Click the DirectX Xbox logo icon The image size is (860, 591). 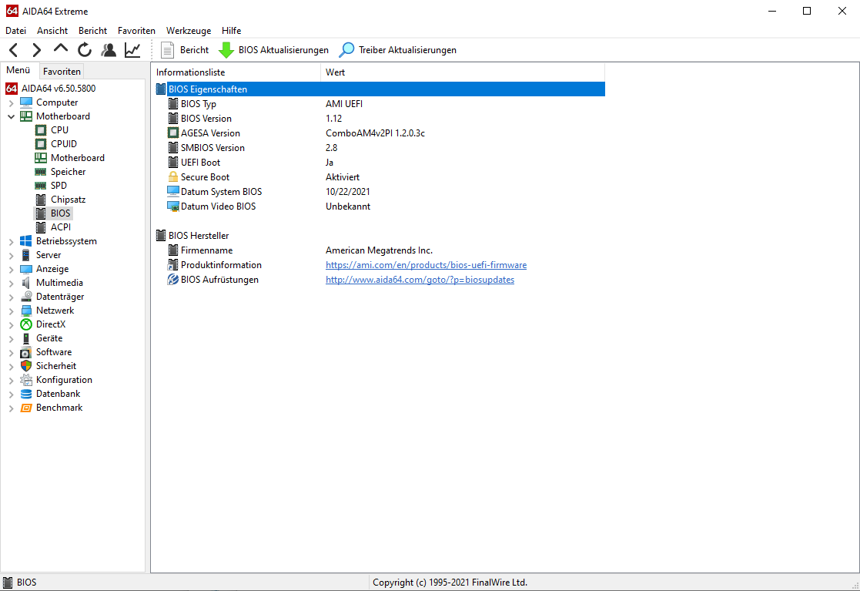coord(25,324)
